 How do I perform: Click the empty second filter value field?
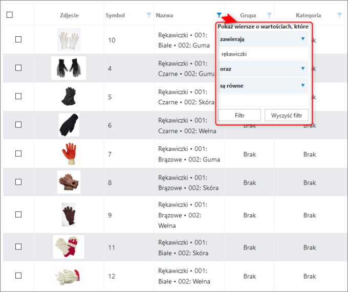(263, 100)
